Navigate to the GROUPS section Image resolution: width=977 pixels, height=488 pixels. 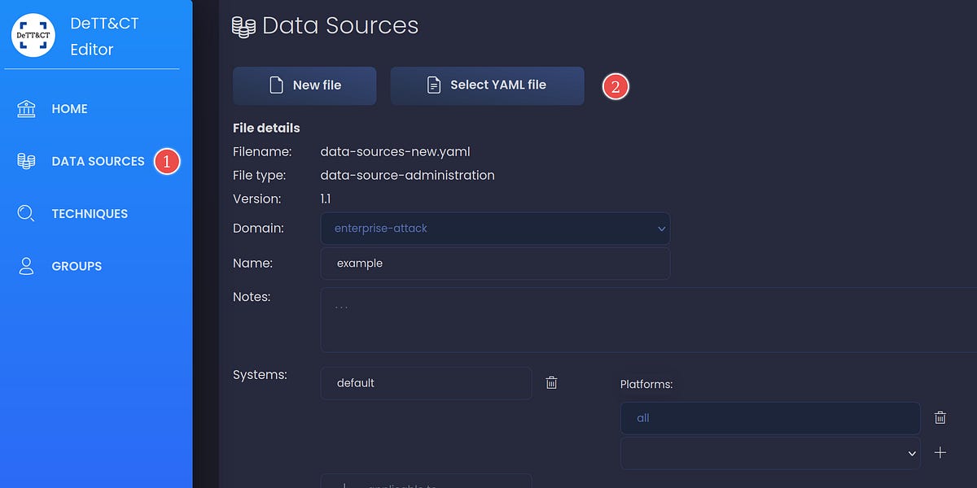(x=76, y=265)
